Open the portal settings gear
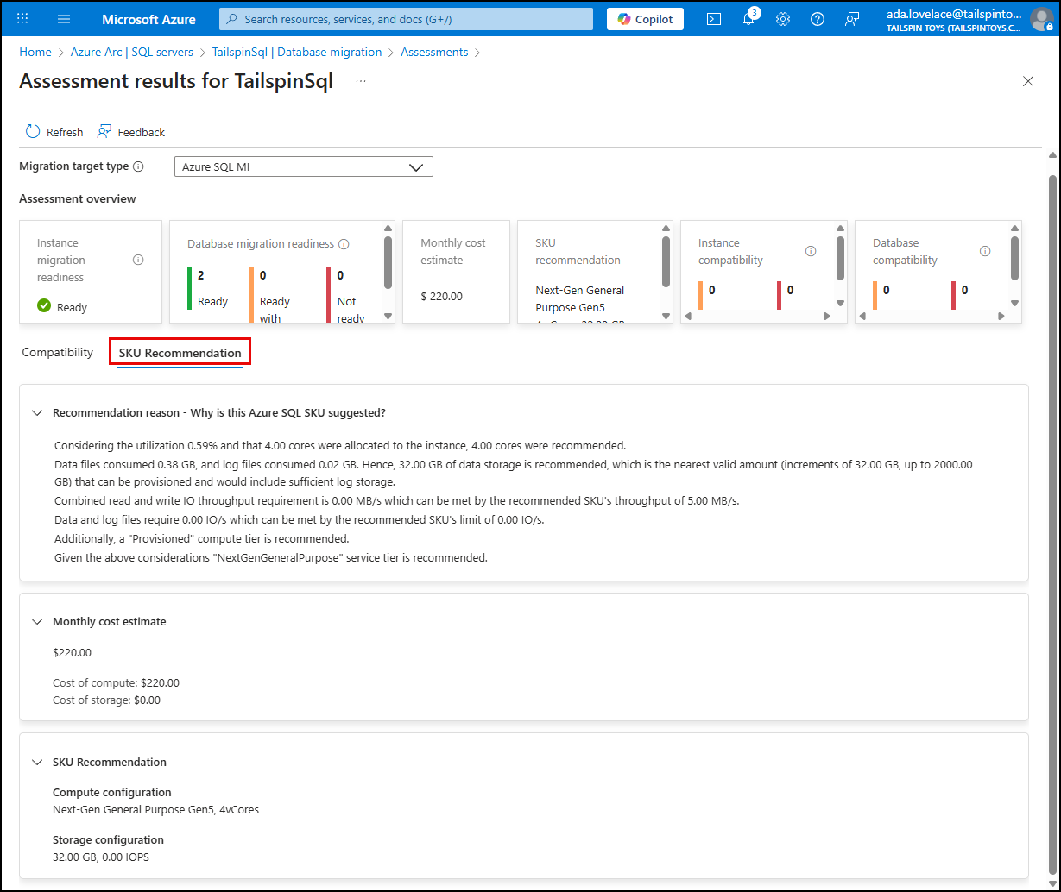This screenshot has height=892, width=1061. click(x=782, y=18)
